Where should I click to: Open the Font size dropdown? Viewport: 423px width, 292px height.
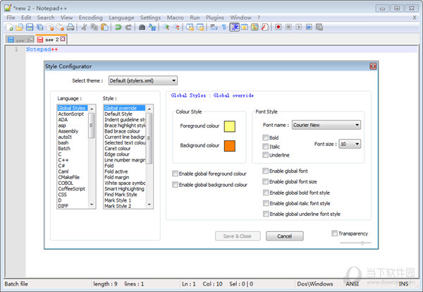pyautogui.click(x=350, y=144)
